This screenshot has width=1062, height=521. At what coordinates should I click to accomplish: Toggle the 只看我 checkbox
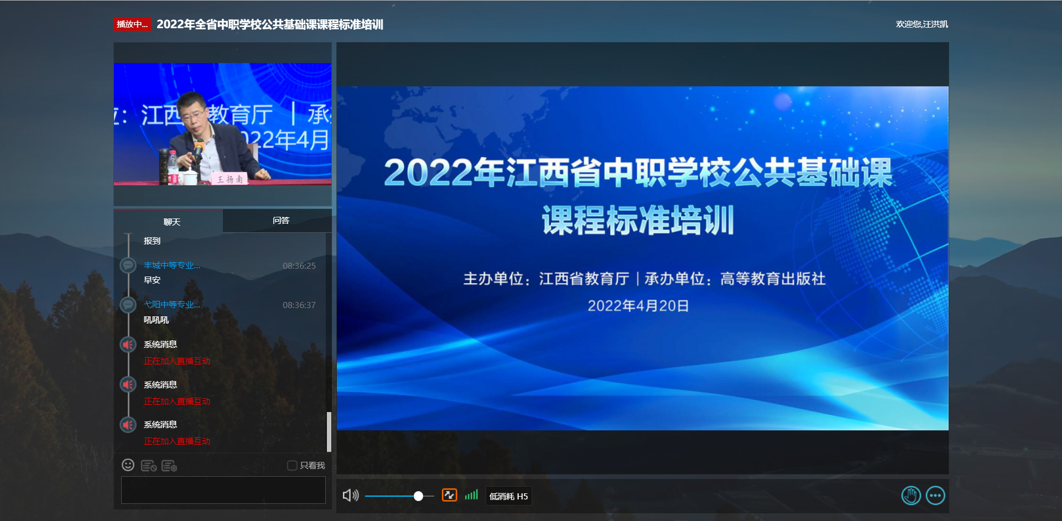pyautogui.click(x=292, y=465)
